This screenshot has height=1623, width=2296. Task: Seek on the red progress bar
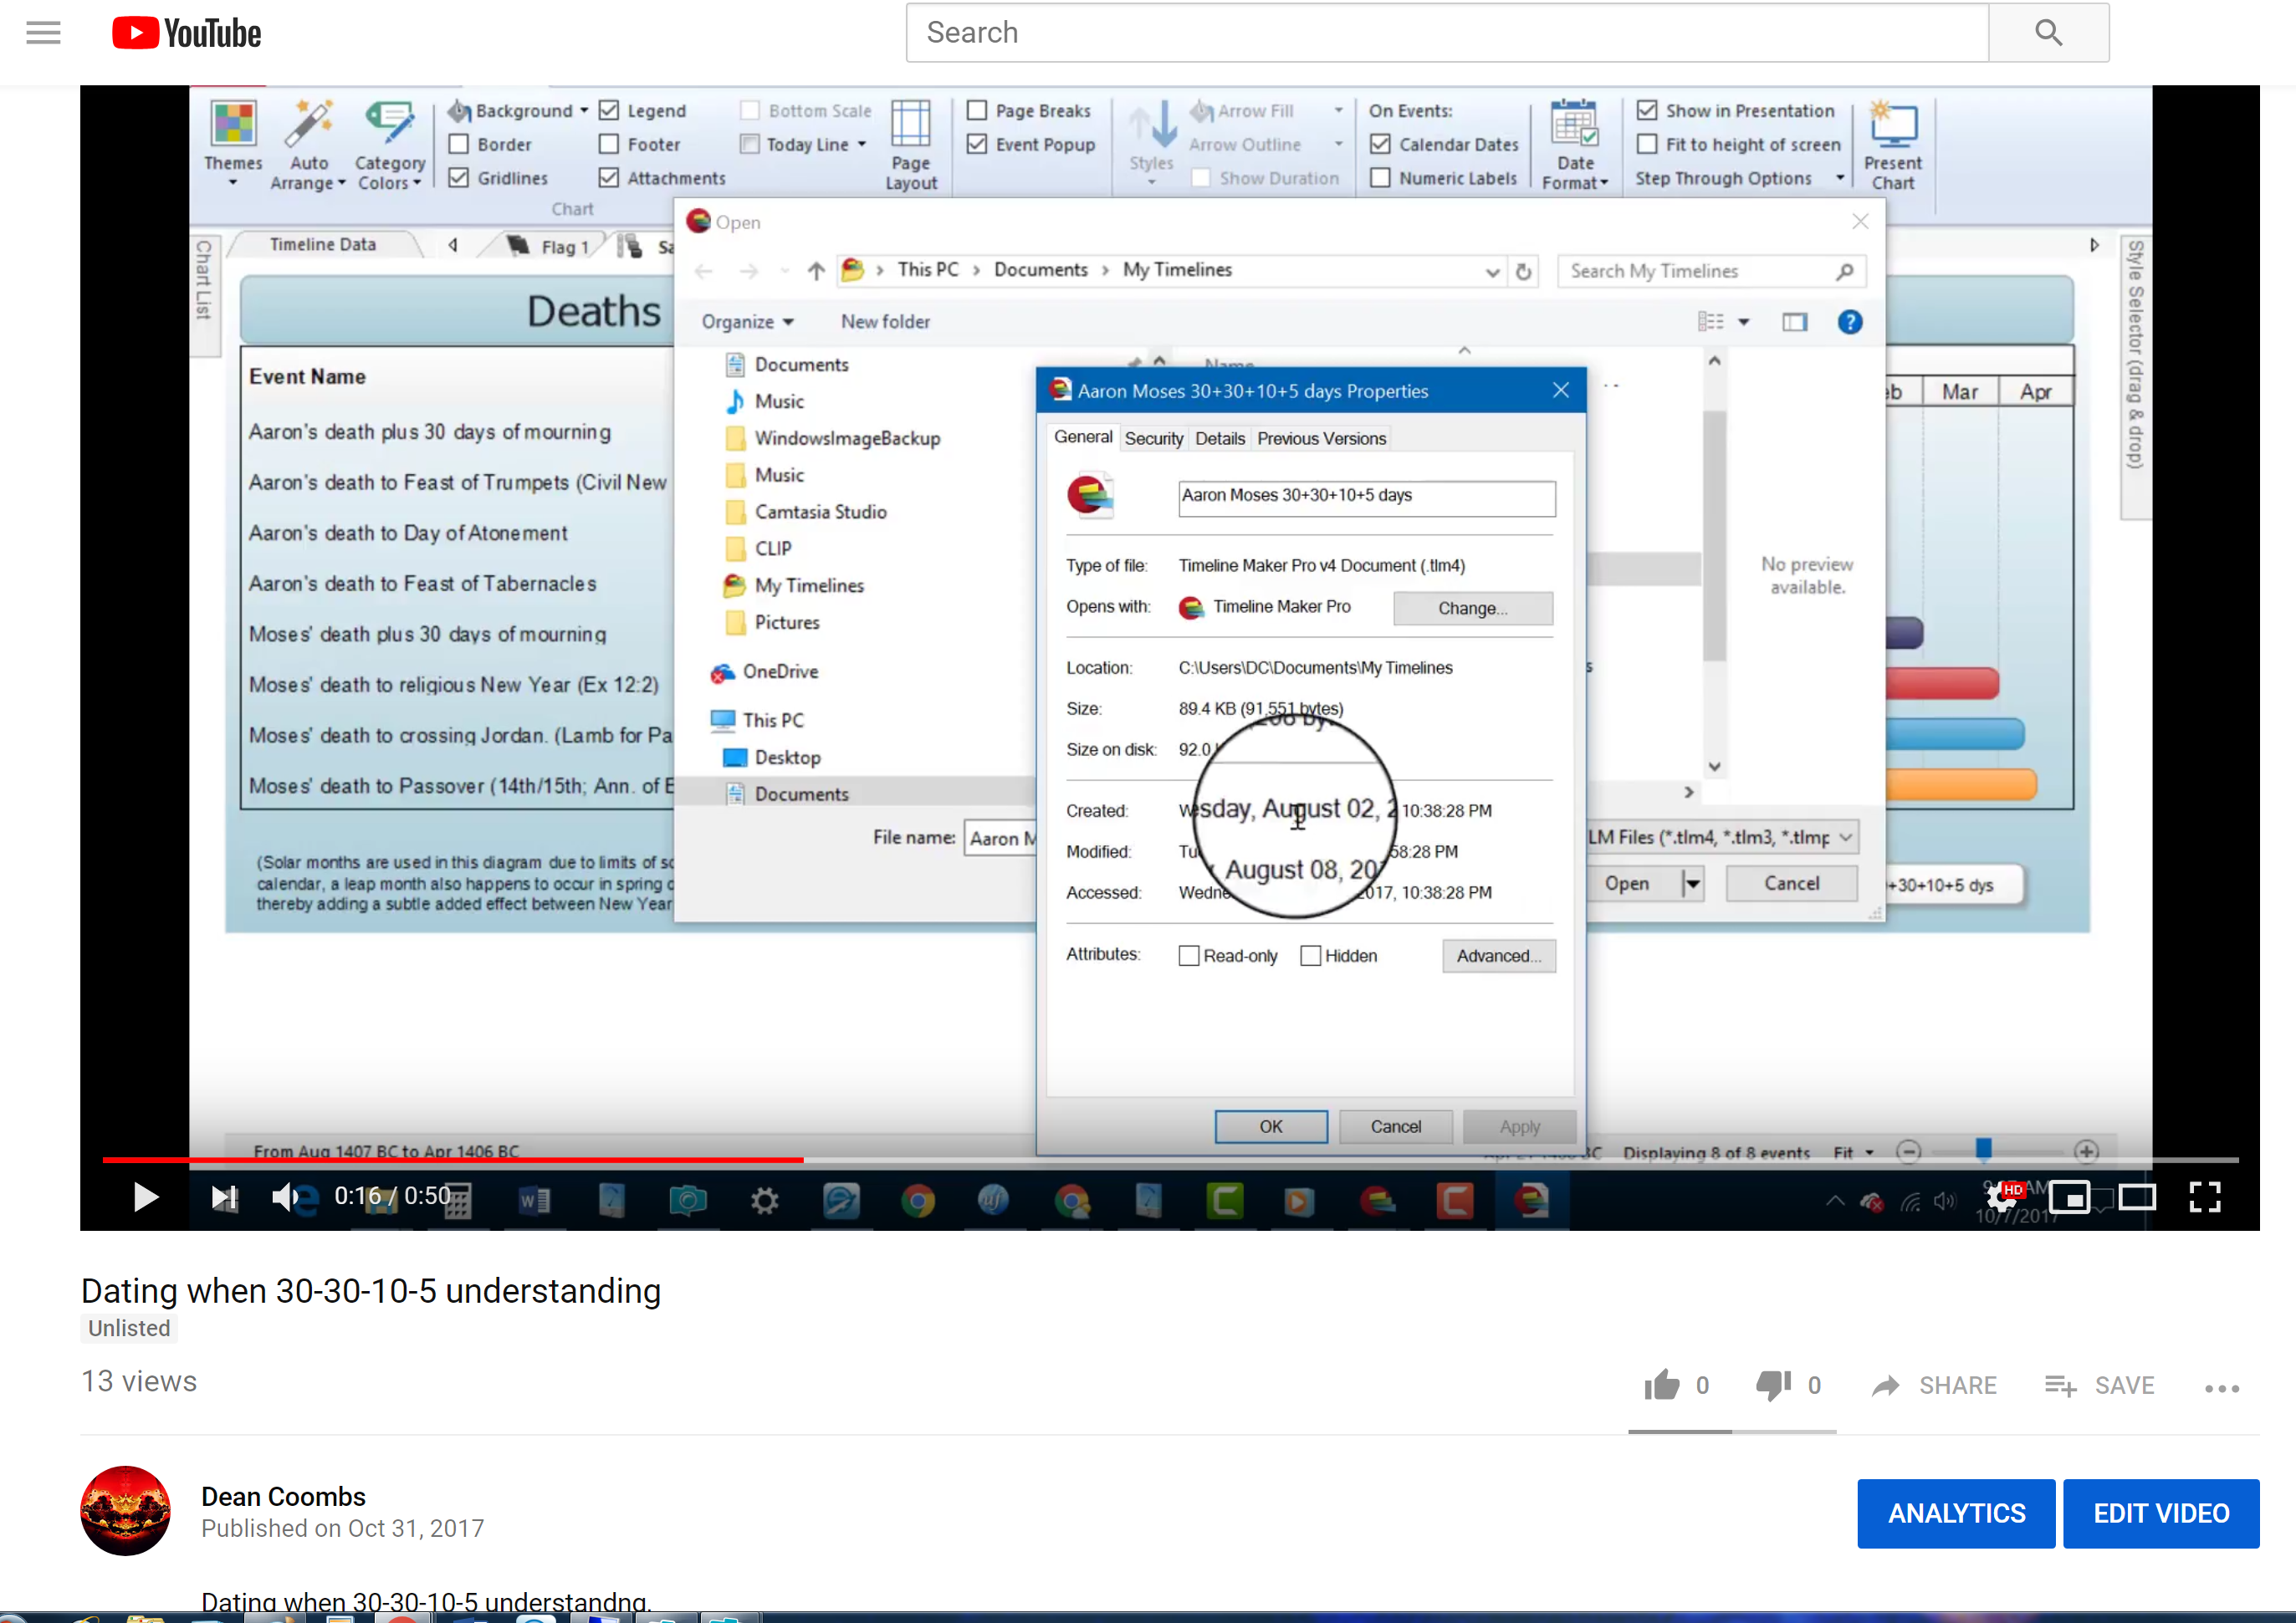click(450, 1159)
